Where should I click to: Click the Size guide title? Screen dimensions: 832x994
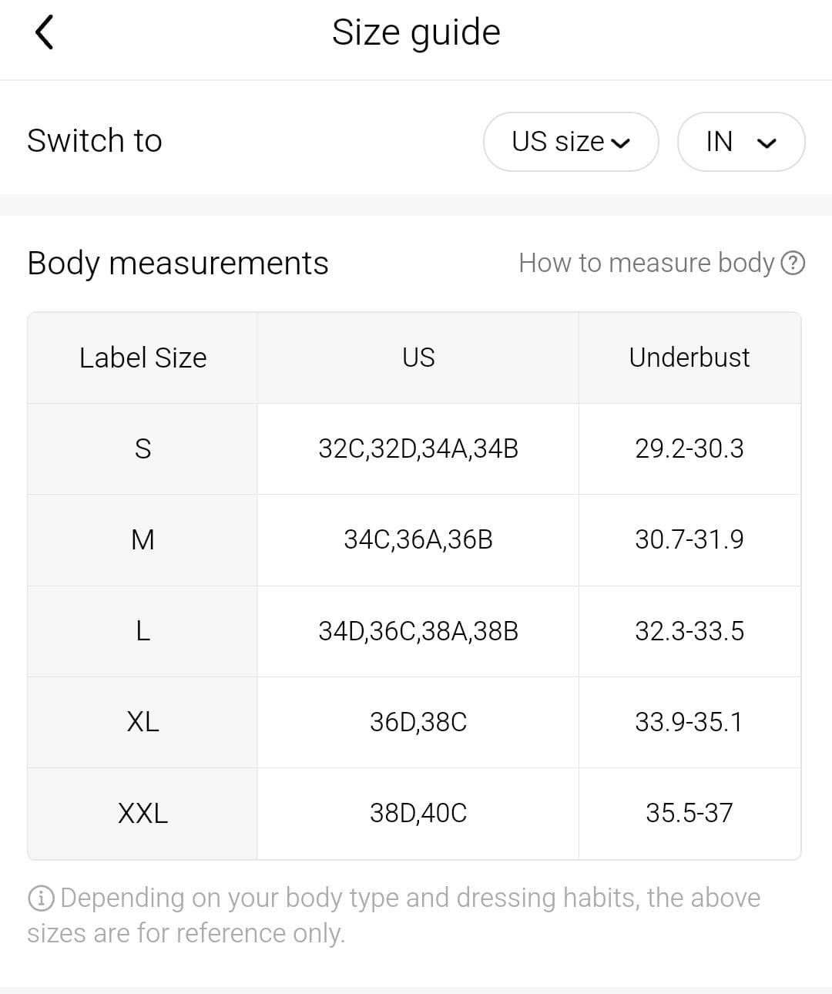click(416, 32)
